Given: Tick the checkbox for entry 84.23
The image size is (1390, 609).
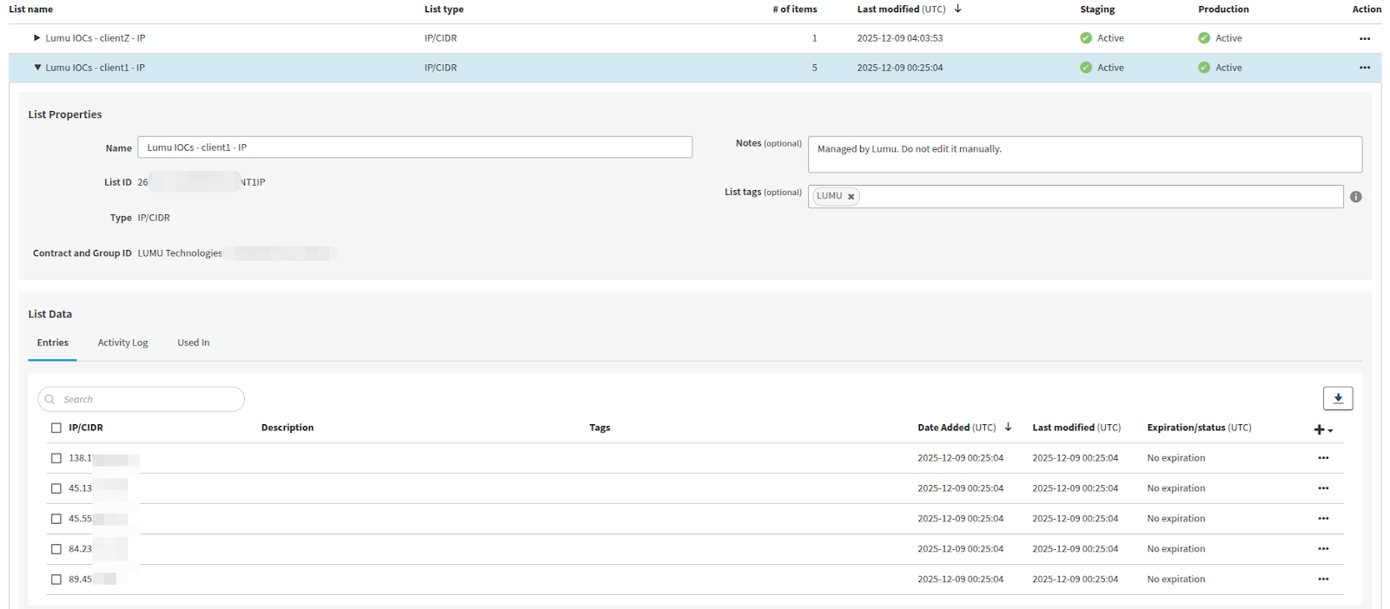Looking at the screenshot, I should (56, 549).
